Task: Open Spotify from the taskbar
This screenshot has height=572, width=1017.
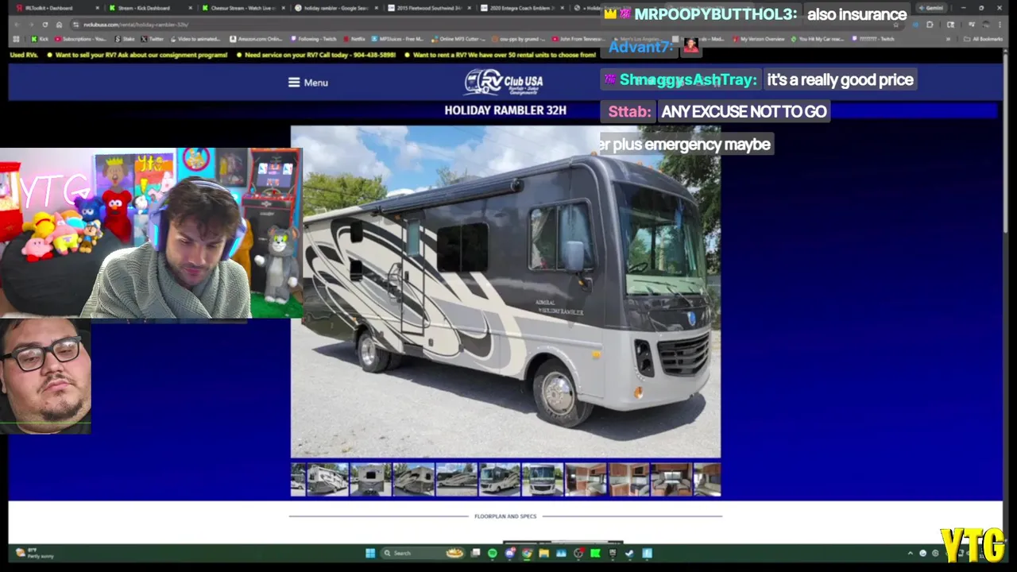Action: click(493, 553)
